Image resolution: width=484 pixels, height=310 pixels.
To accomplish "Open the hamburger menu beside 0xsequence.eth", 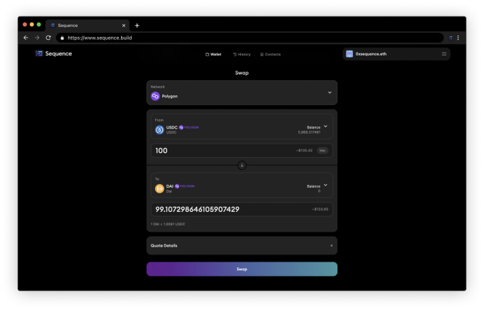I will click(444, 54).
